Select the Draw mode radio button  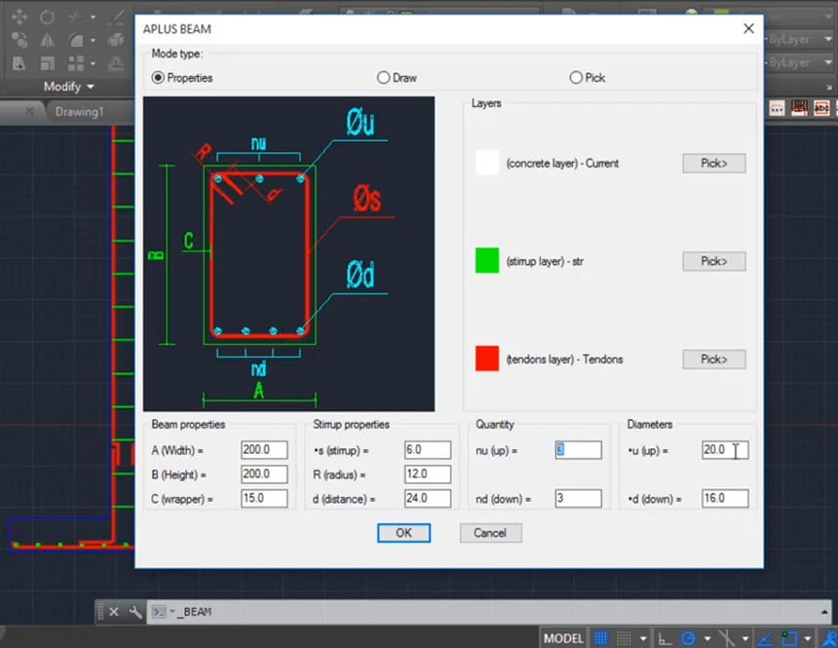(x=383, y=78)
